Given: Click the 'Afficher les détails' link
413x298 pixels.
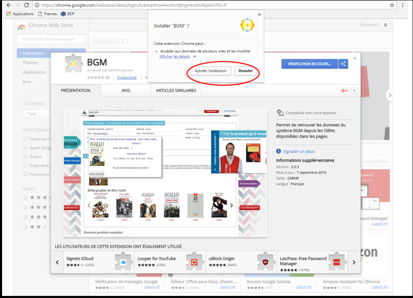Looking at the screenshot, I should click(174, 56).
